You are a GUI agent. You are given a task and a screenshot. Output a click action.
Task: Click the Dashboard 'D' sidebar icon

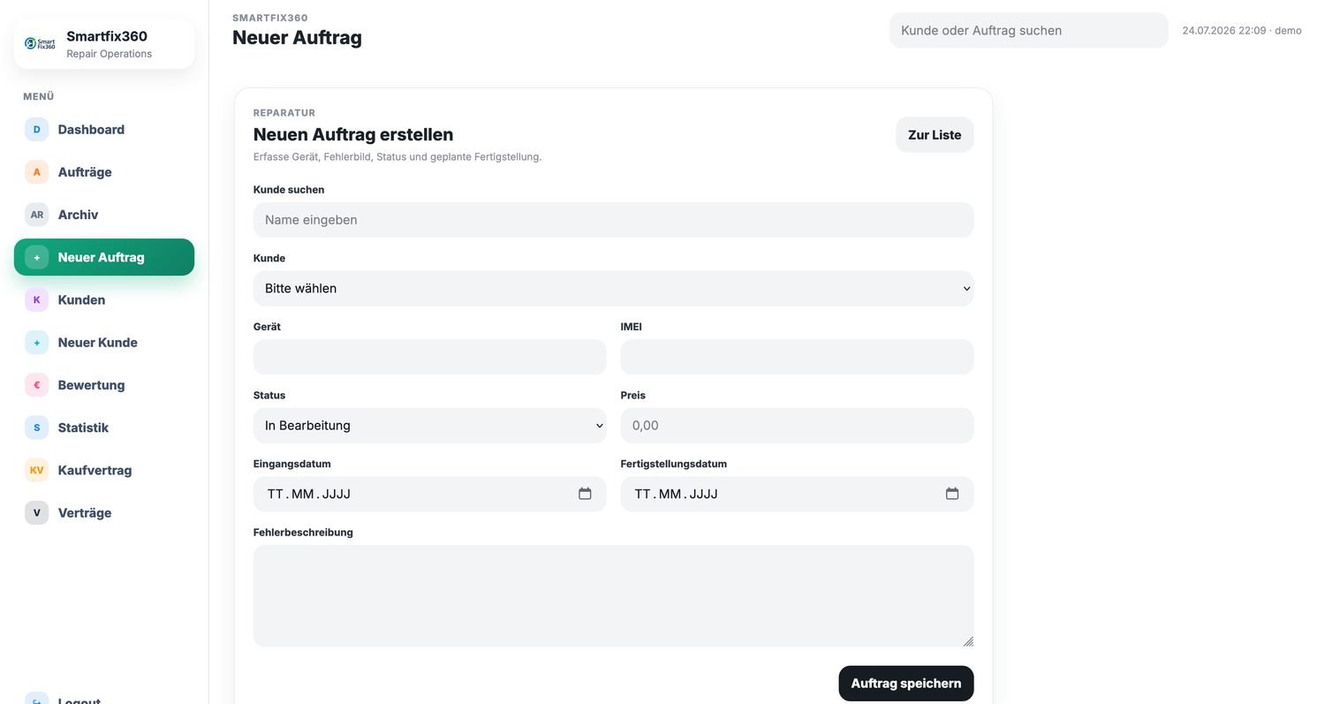[36, 130]
